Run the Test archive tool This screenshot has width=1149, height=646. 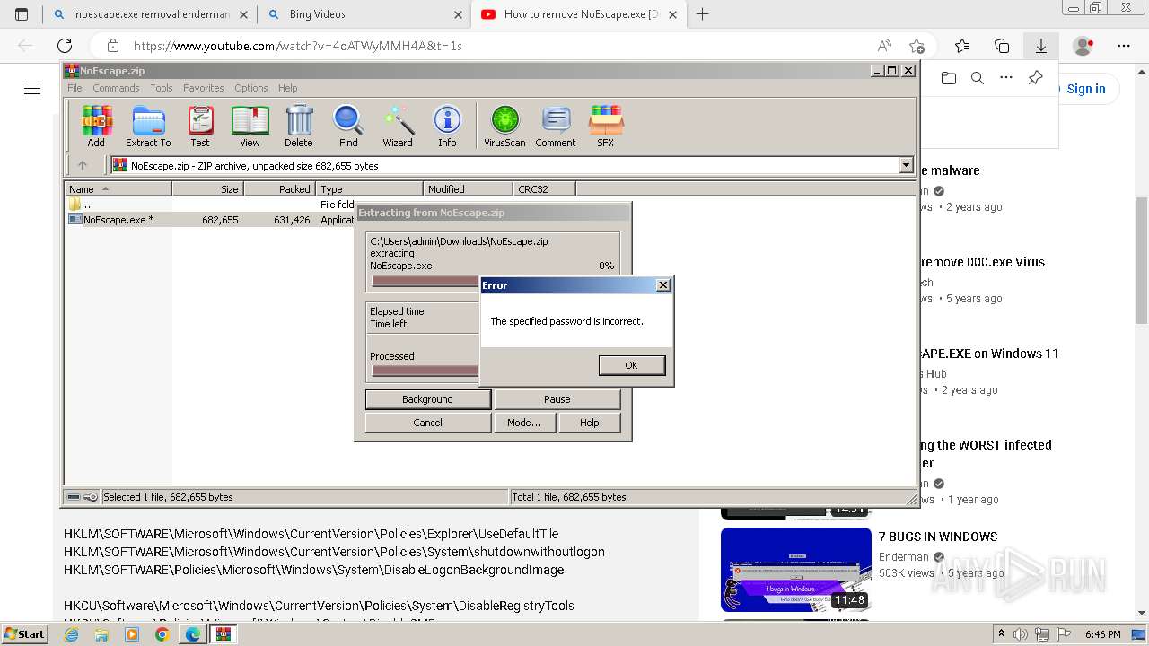200,127
